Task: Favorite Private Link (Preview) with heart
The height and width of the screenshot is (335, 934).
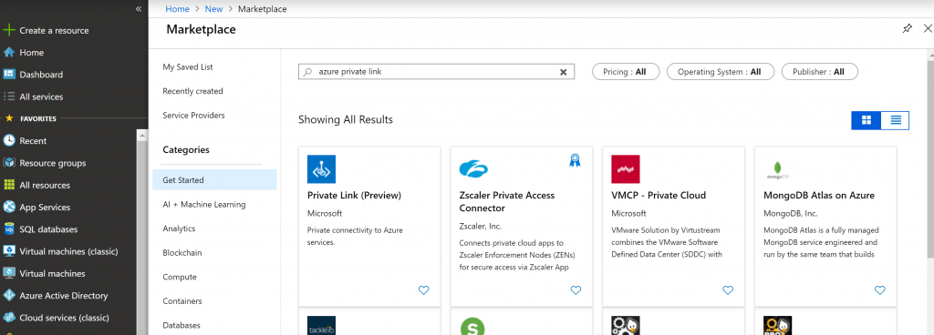Action: (x=423, y=290)
